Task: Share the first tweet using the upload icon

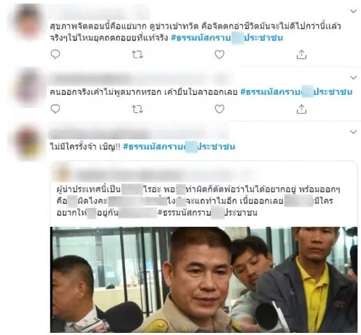Action: (x=302, y=54)
